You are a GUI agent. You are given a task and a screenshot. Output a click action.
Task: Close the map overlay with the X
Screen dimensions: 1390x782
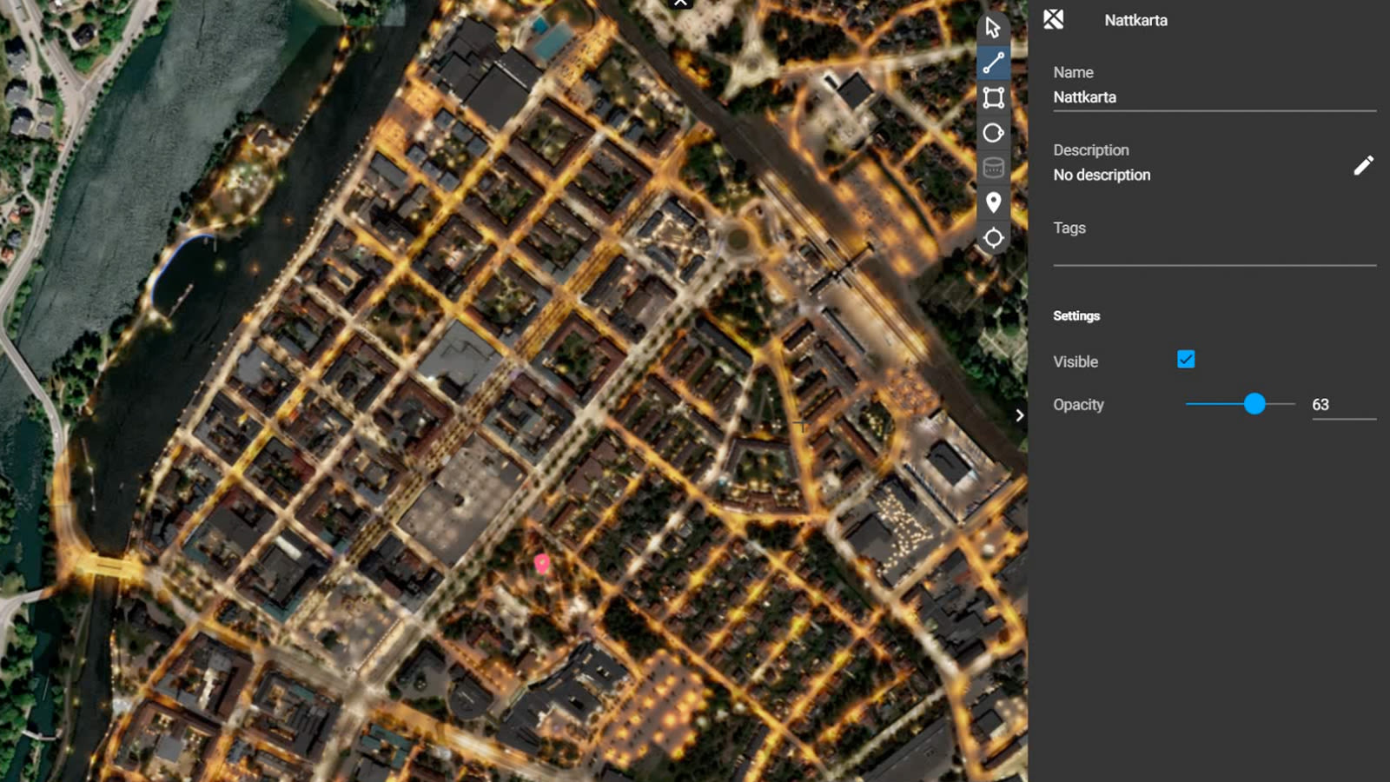(x=680, y=4)
